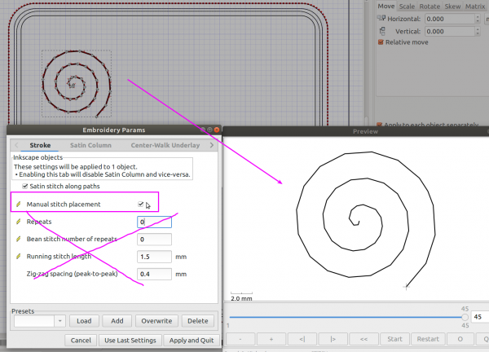Viewport: 489px width, 352px height.
Task: Open the Presets dropdown list
Action: (59, 321)
